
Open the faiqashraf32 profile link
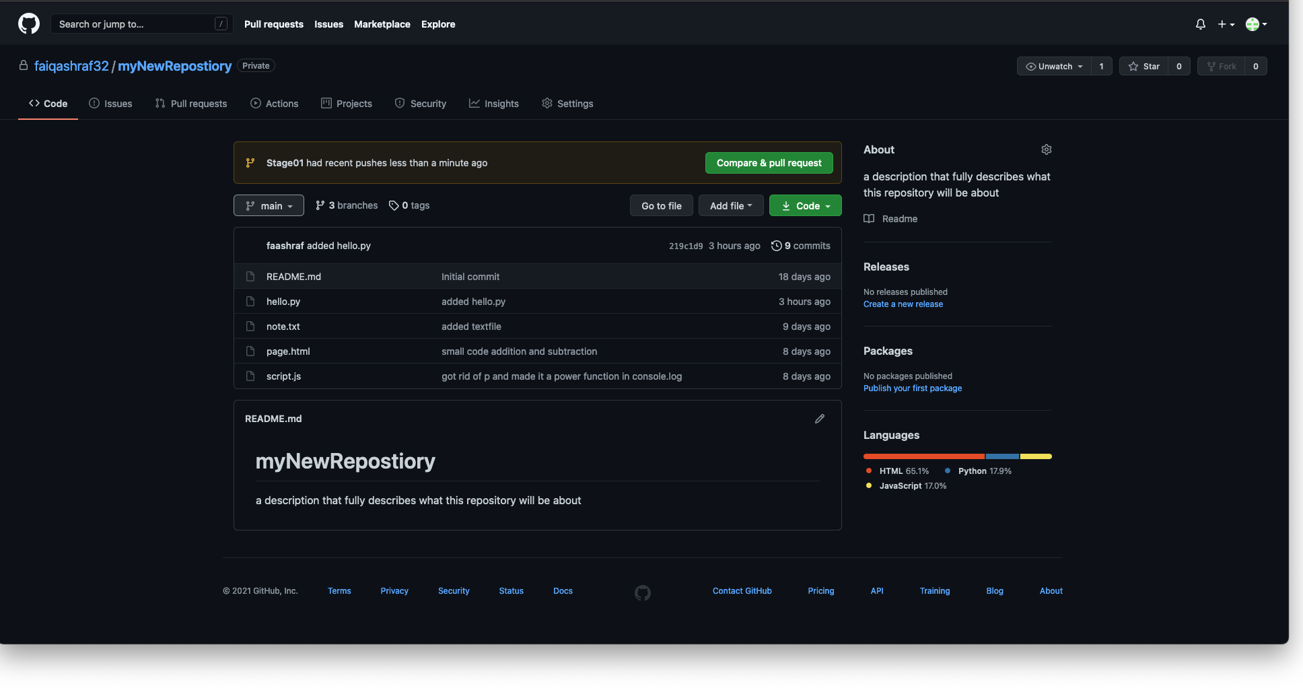pos(71,66)
